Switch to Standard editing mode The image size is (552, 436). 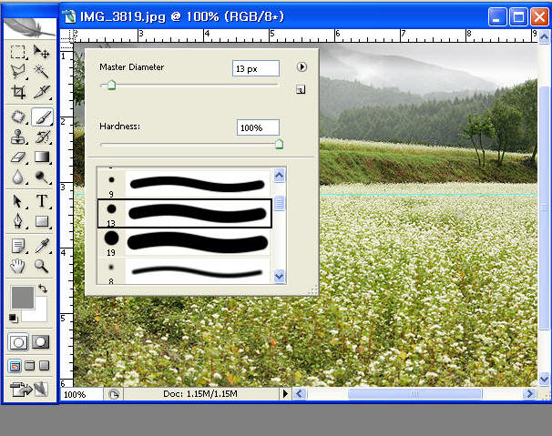pyautogui.click(x=18, y=341)
